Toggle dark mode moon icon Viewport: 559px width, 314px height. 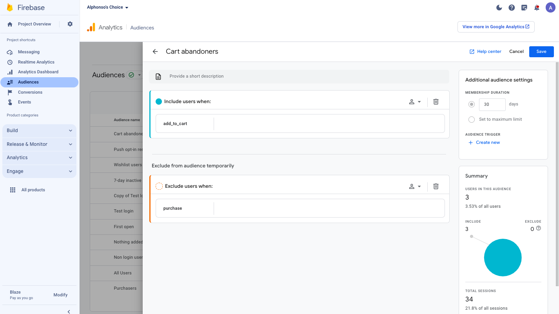click(x=499, y=7)
